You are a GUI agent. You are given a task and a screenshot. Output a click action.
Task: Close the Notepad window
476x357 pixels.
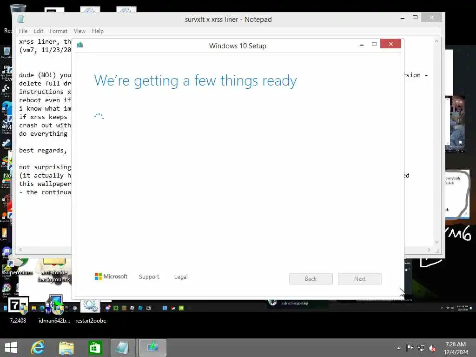(x=432, y=18)
